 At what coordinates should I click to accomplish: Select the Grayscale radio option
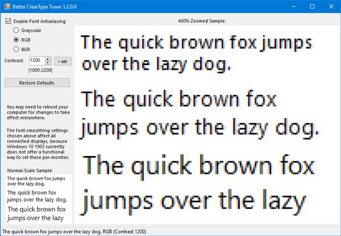[16, 30]
